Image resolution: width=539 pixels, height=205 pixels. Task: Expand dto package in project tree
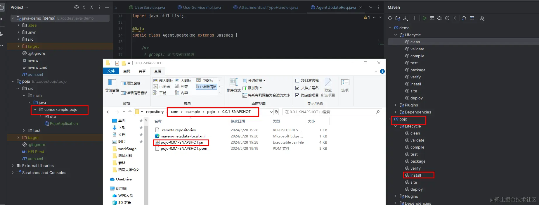pos(41,116)
